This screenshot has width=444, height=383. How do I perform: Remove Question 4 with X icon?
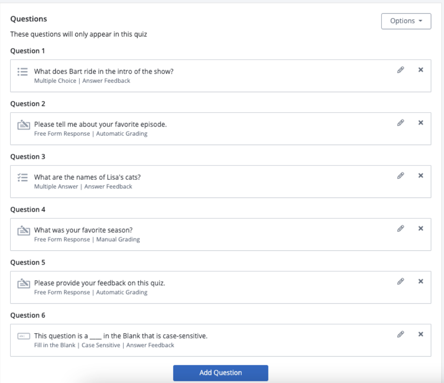pyautogui.click(x=421, y=228)
